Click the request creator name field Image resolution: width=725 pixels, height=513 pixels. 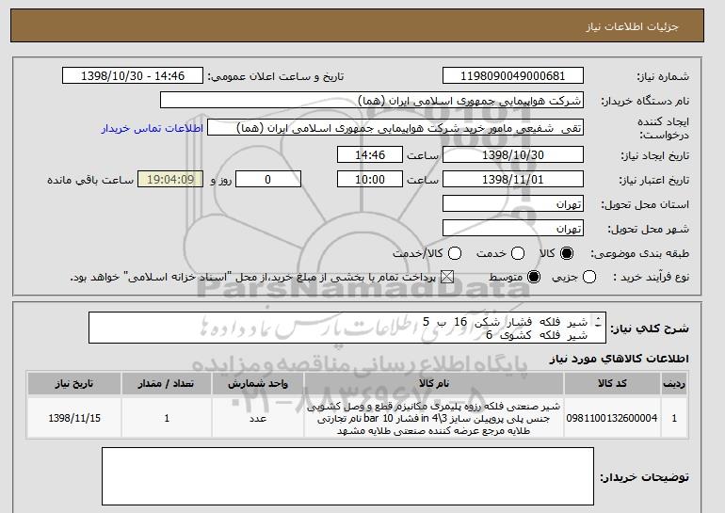point(395,128)
